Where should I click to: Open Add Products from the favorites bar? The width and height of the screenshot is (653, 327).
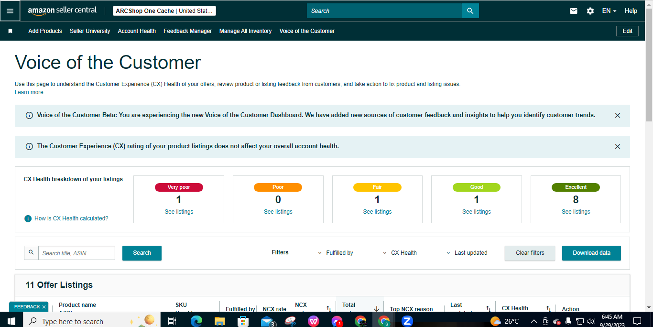[x=45, y=31]
